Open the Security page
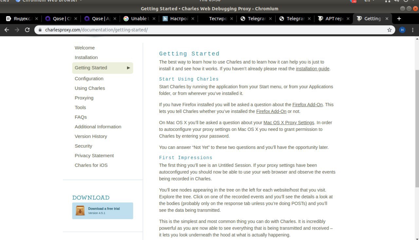The height and width of the screenshot is (240, 419). (x=83, y=146)
